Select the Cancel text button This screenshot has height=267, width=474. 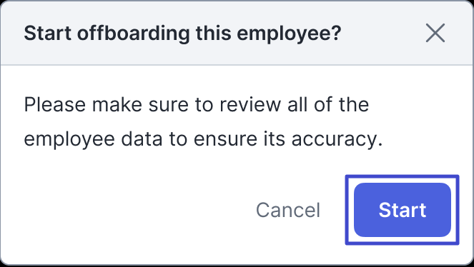288,210
